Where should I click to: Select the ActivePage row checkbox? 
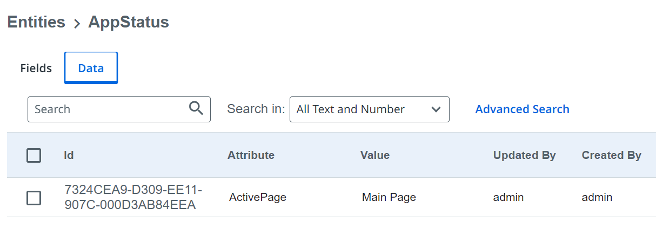coord(34,198)
